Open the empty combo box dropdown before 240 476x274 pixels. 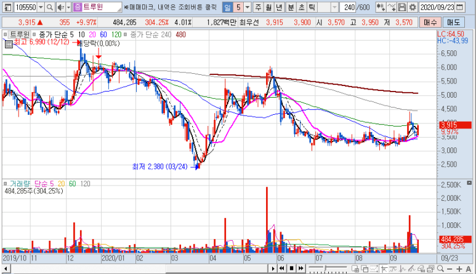coord(334,7)
